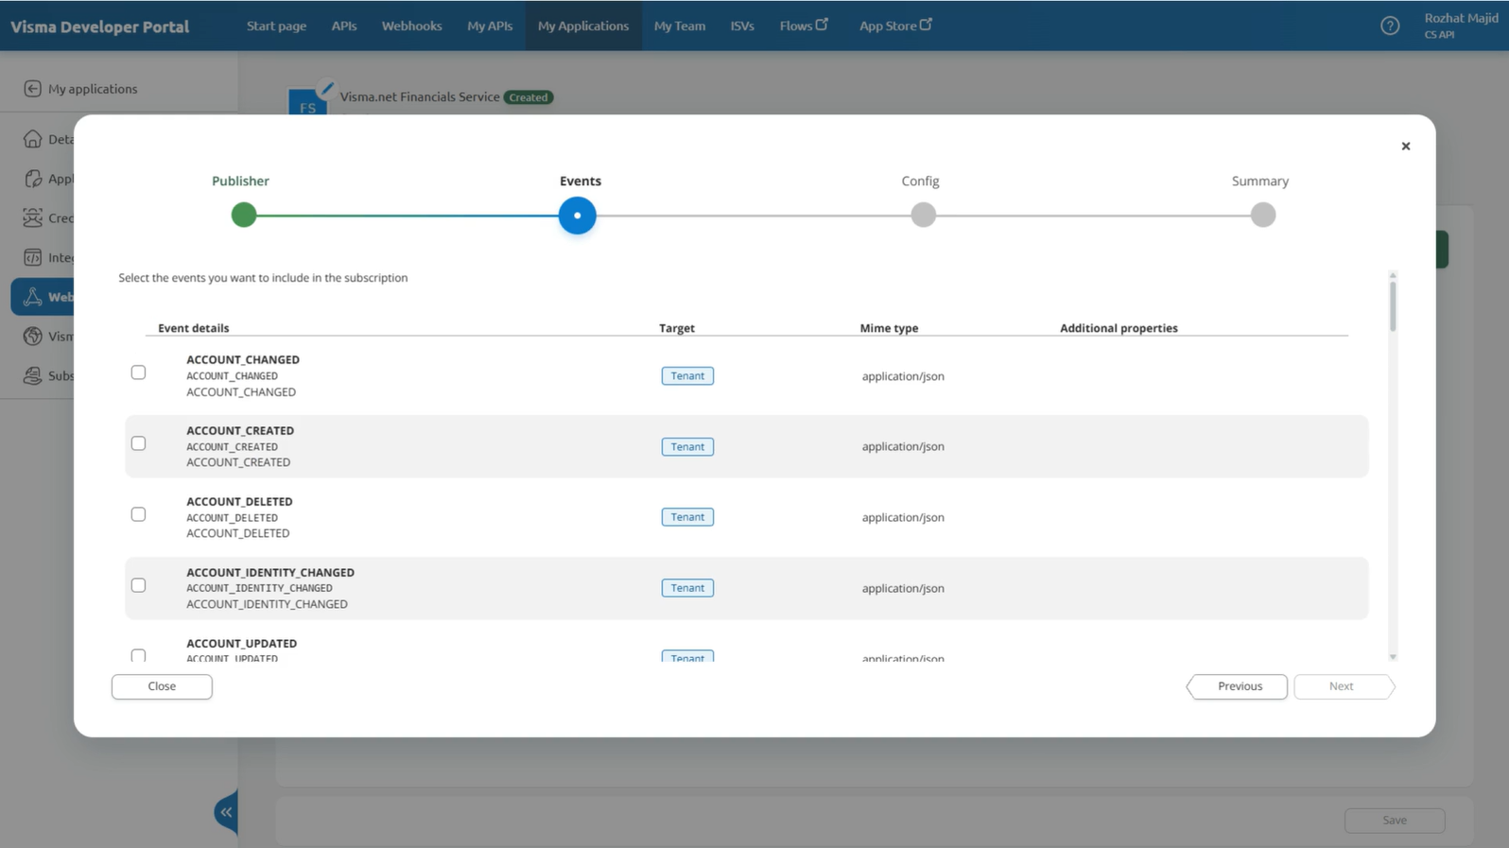1509x848 pixels.
Task: Open the Webhooks top menu item
Action: (x=411, y=26)
